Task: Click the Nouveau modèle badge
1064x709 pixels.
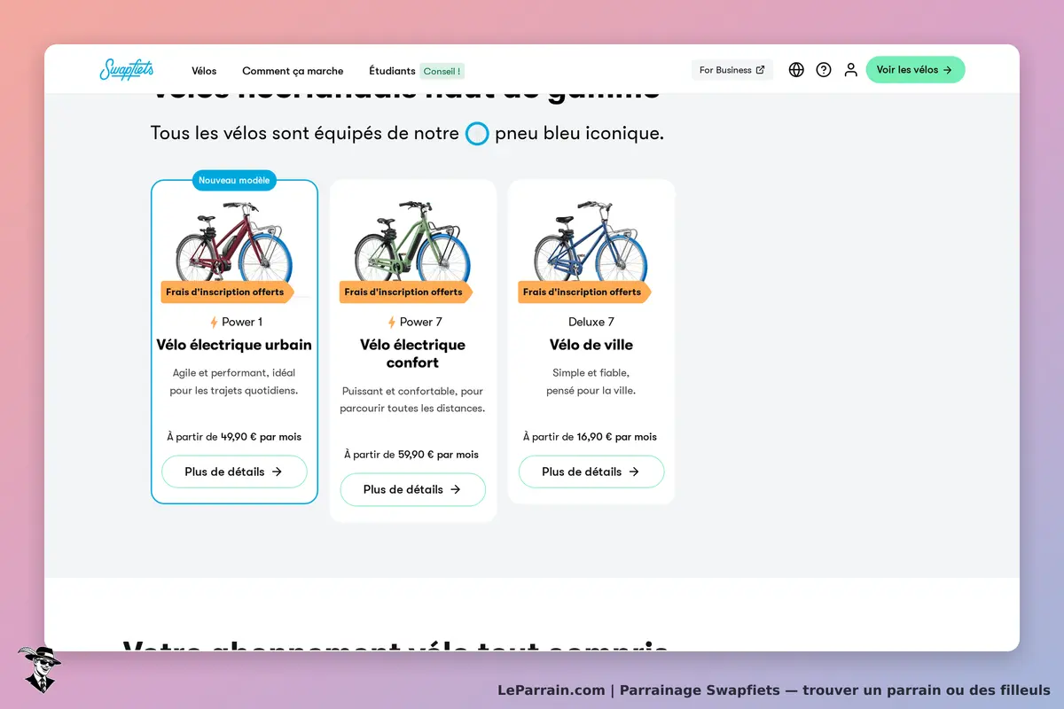Action: click(234, 180)
